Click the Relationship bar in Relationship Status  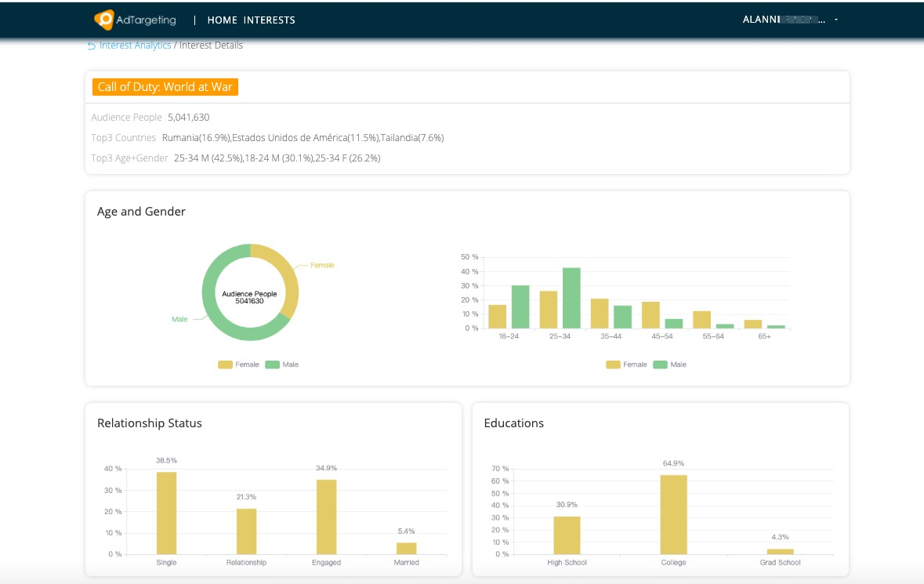point(246,531)
